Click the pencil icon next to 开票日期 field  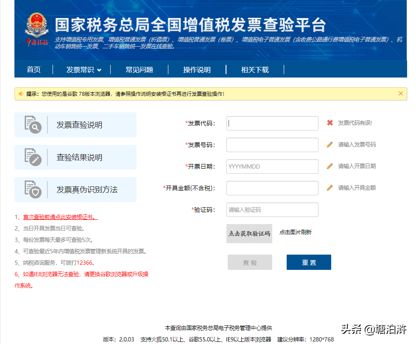point(330,166)
